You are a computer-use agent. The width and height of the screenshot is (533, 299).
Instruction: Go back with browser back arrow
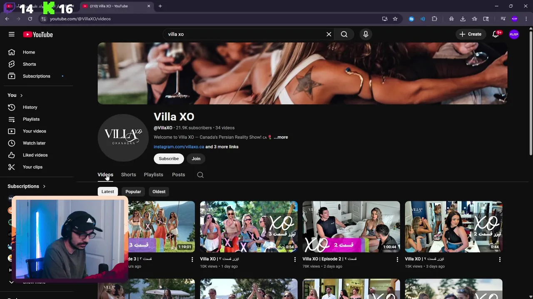[x=7, y=19]
